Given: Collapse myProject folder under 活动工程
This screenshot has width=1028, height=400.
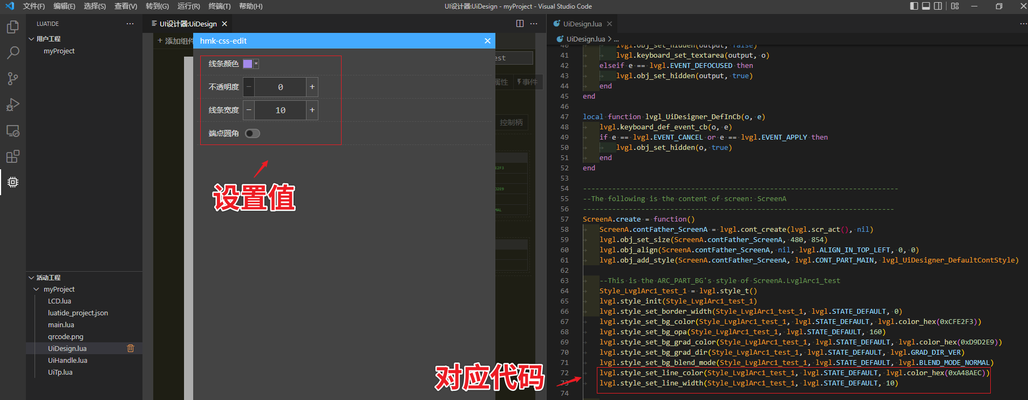Looking at the screenshot, I should [37, 289].
